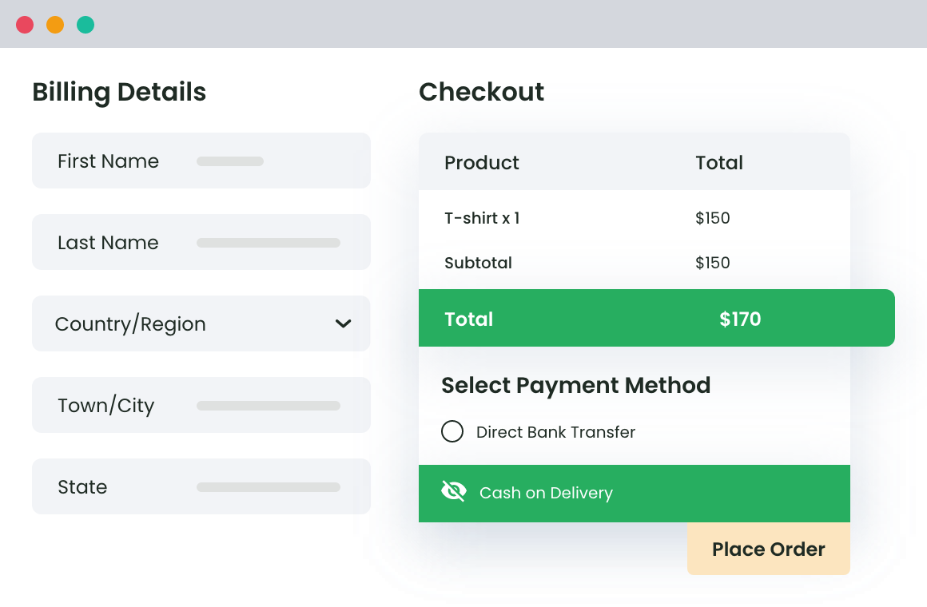927x607 pixels.
Task: Click the Place Order button
Action: point(768,549)
